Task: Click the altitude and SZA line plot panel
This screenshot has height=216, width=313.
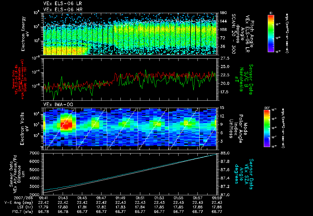Action: [130, 174]
